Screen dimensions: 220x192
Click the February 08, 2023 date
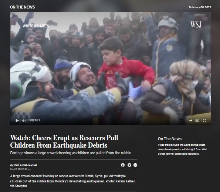200,7
